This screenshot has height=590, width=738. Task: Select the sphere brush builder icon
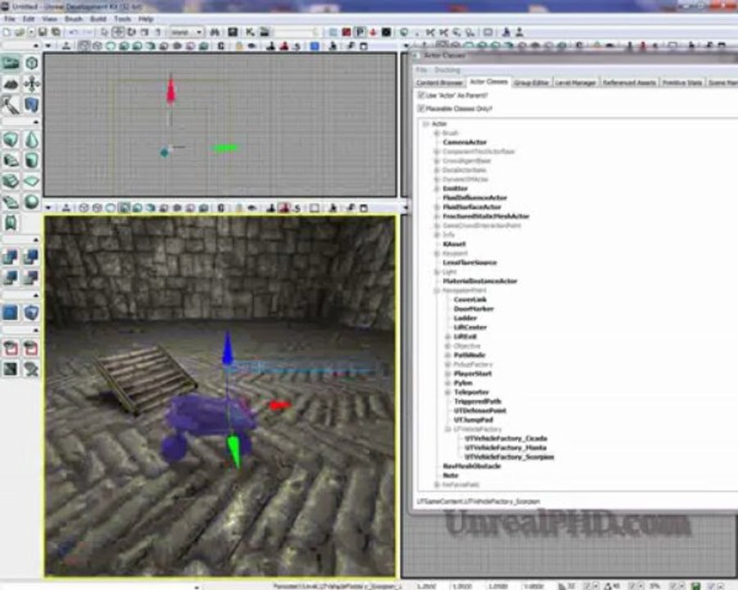31,202
